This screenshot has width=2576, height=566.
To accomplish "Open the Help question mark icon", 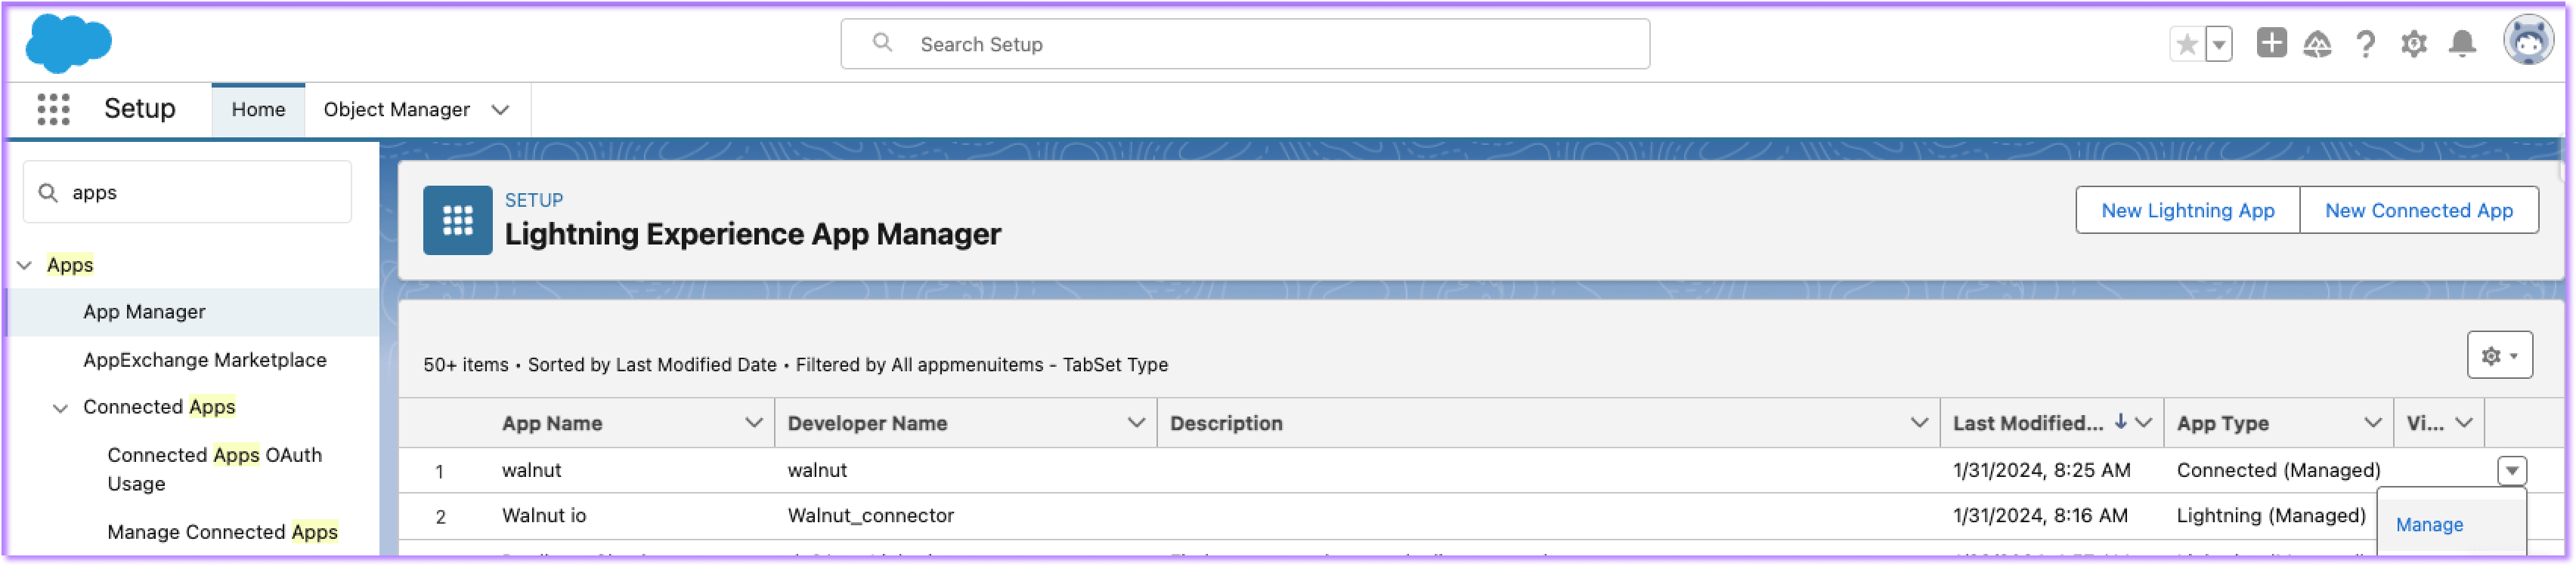I will tap(2365, 44).
